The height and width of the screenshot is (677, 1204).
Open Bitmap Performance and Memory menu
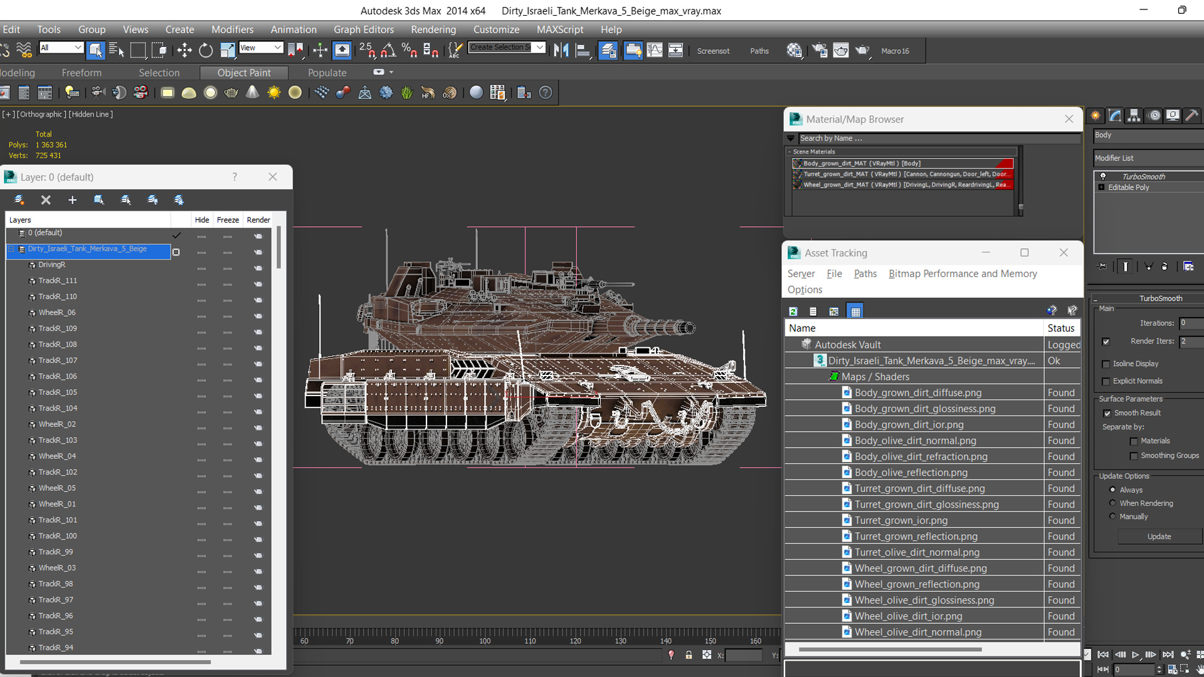click(963, 274)
